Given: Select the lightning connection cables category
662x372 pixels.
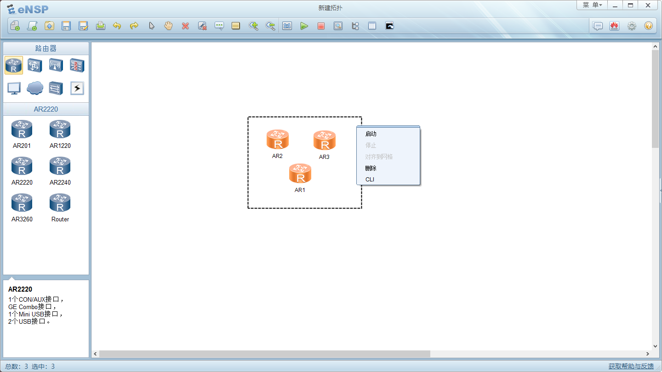Looking at the screenshot, I should (x=77, y=88).
